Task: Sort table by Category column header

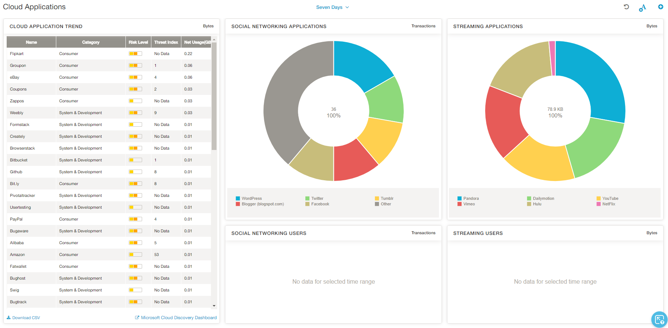Action: [91, 42]
